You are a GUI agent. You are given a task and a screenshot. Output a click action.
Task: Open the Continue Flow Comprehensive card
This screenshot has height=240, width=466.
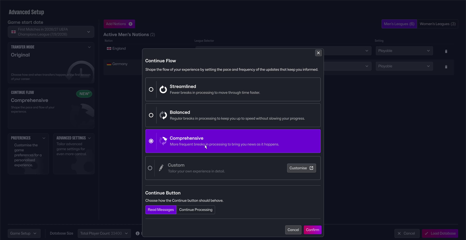coord(51,108)
